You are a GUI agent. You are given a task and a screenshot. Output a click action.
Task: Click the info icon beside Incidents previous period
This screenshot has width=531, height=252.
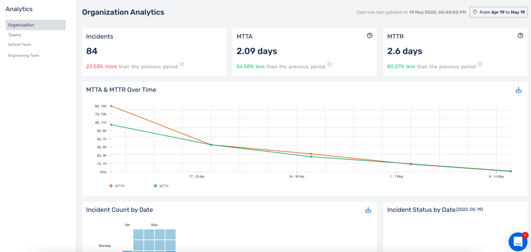pyautogui.click(x=182, y=64)
